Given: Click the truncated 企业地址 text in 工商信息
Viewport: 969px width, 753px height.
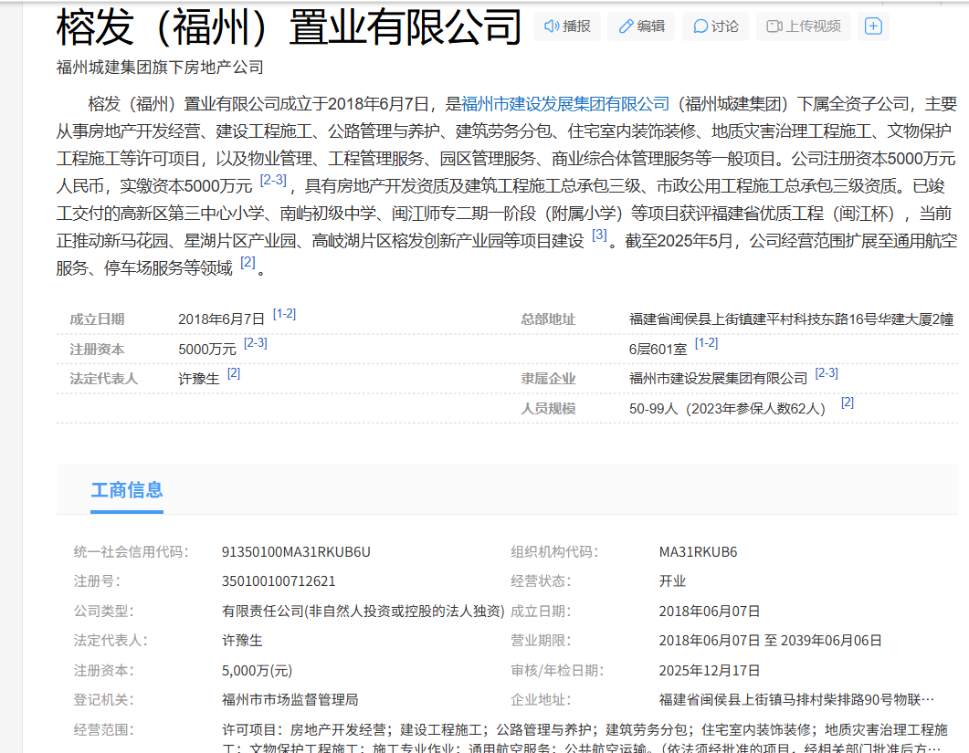Looking at the screenshot, I should pos(796,700).
